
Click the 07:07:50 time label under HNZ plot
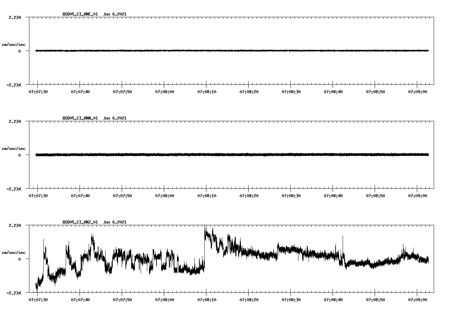click(x=122, y=300)
